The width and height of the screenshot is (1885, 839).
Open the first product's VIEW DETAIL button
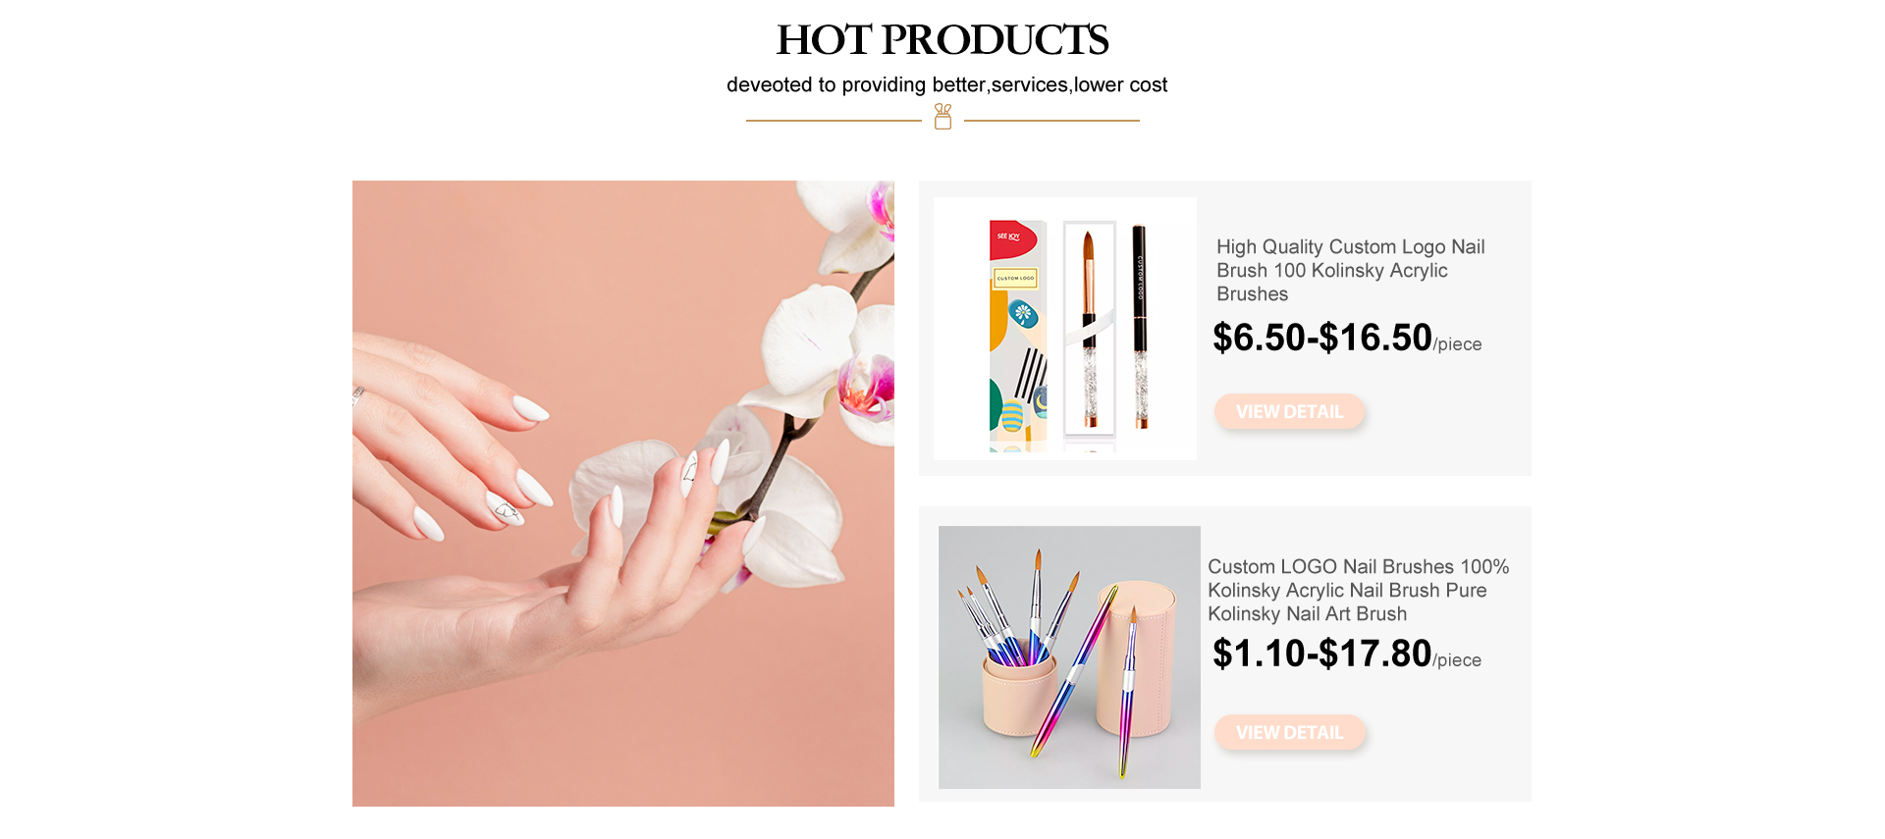coord(1289,412)
